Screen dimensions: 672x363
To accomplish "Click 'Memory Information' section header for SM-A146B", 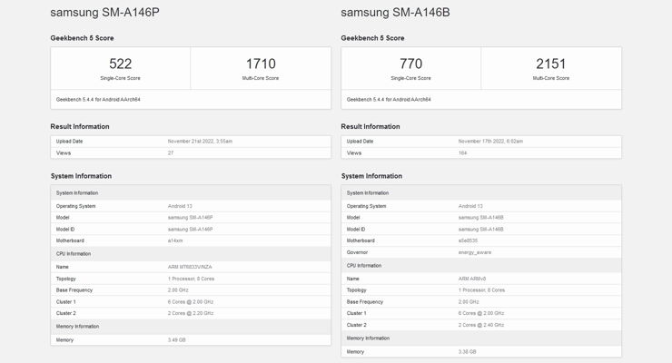I will [x=368, y=338].
